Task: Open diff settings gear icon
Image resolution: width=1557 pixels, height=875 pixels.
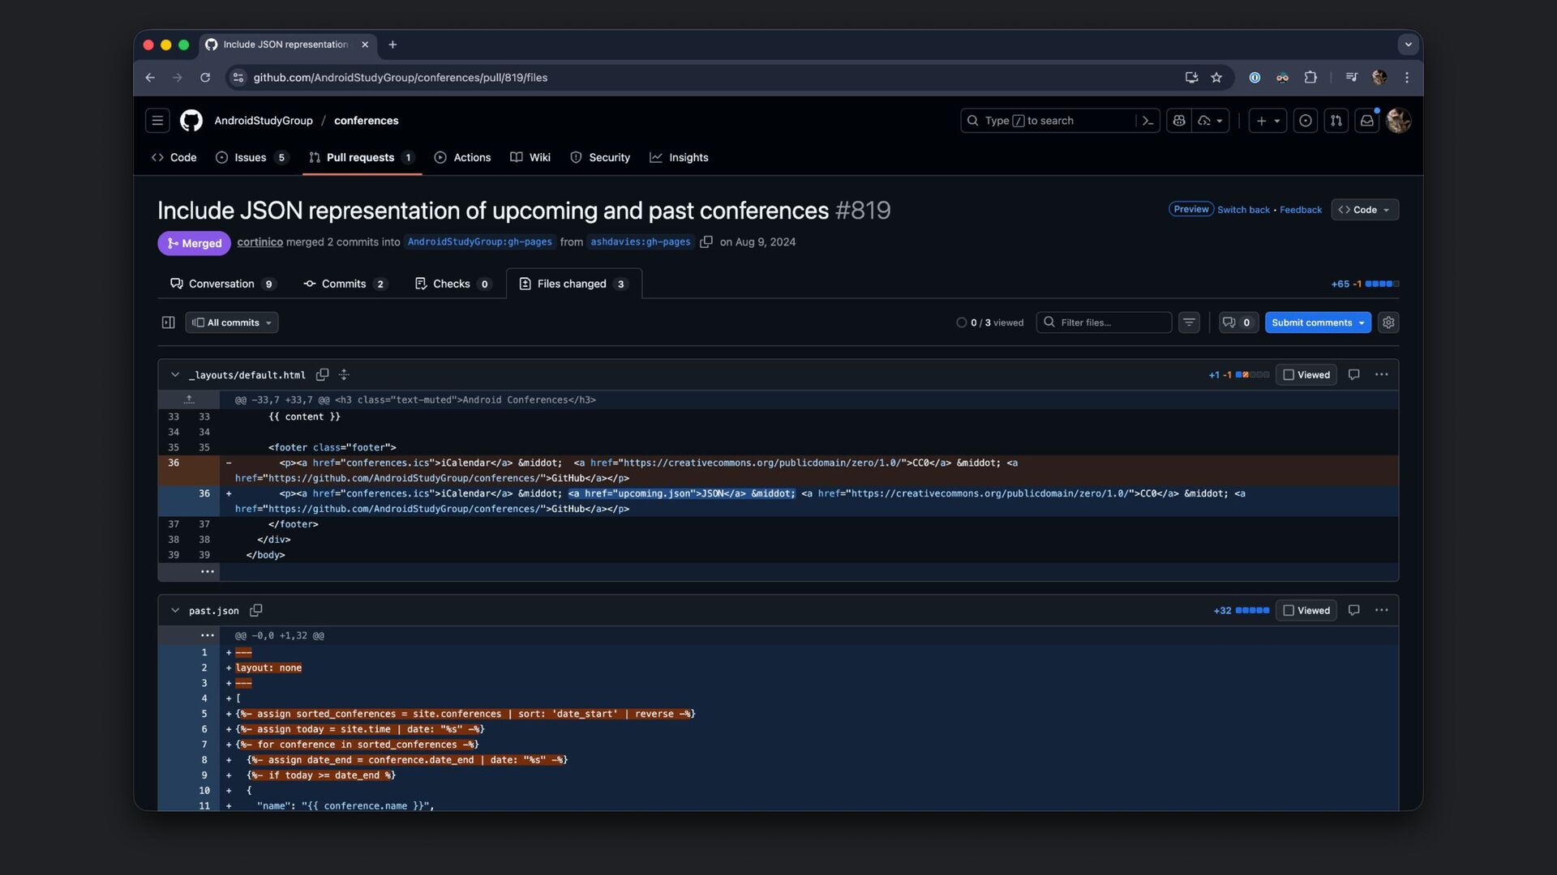Action: coord(1388,322)
